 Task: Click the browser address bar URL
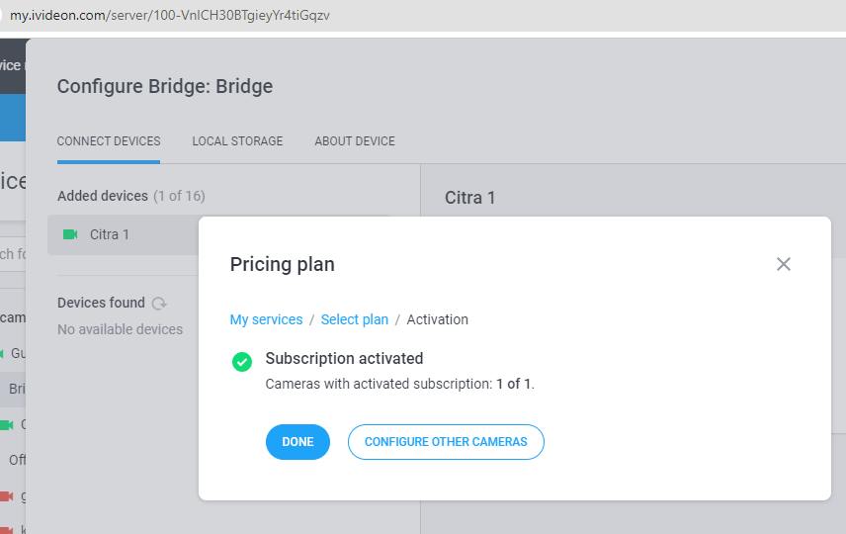point(169,15)
